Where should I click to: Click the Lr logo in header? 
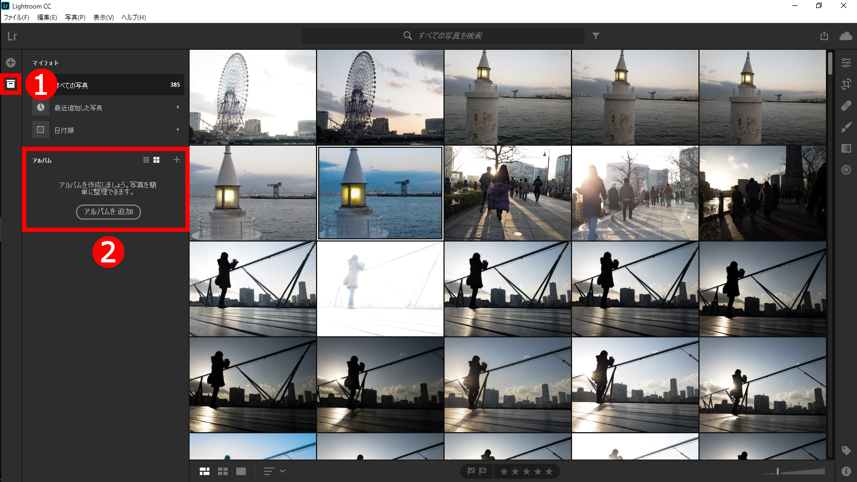click(12, 36)
